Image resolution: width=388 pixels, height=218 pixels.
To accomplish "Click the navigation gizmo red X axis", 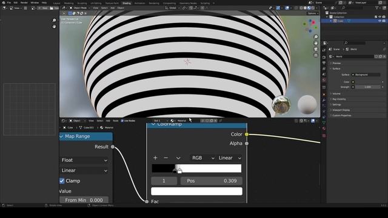I will pos(313,22).
